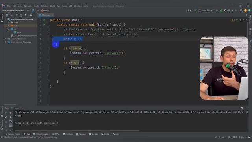Click the java_foundation_lessons breadcrumb
Viewport: 252px width, 142px height.
(x=13, y=11)
